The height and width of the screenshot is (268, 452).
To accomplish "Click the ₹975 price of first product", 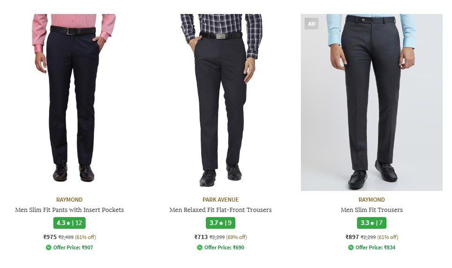I will pos(50,237).
